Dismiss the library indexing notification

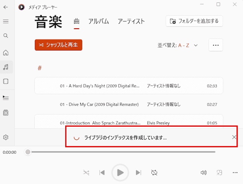234,137
